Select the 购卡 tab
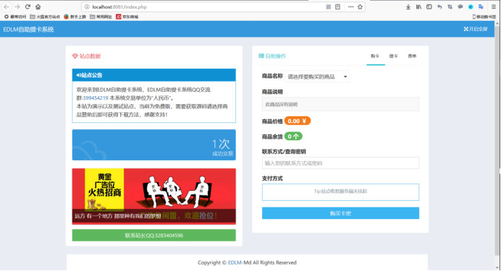Viewport: 501px width, 271px height. point(375,56)
